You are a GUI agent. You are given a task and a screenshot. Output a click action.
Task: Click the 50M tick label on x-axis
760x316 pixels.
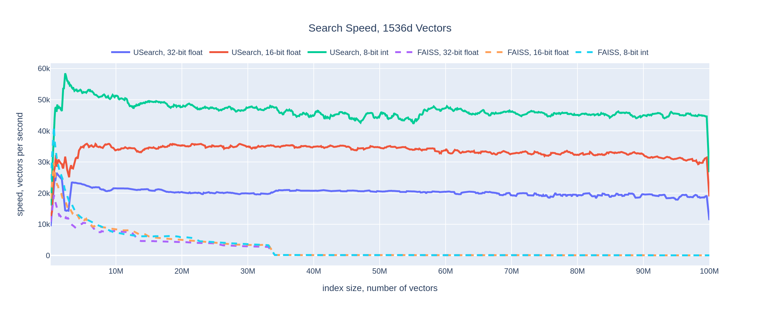379,271
